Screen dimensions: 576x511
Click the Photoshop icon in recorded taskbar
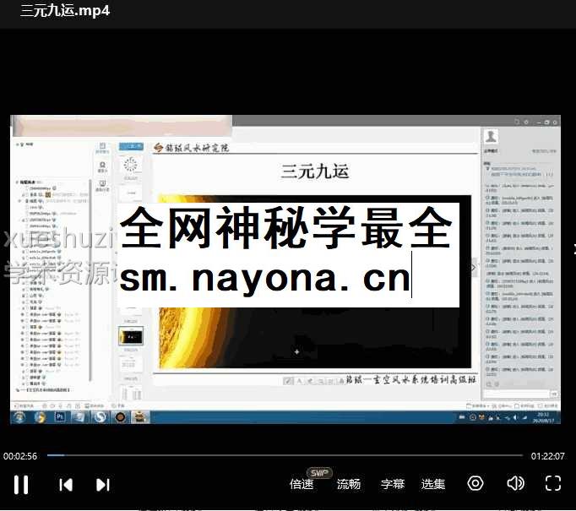59,417
